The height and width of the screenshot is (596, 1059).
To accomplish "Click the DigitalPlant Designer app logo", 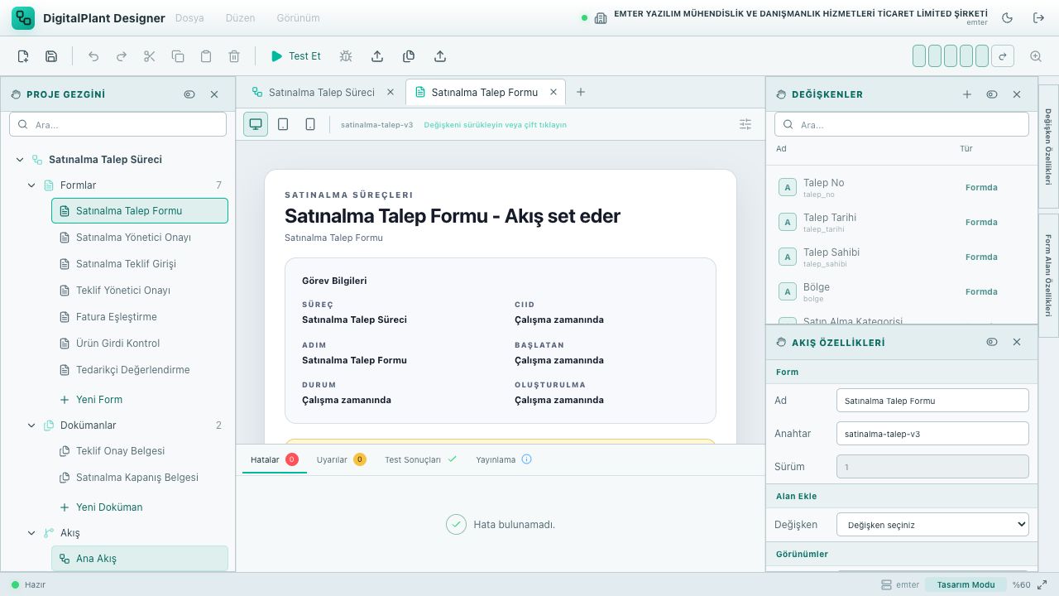I will pos(23,17).
